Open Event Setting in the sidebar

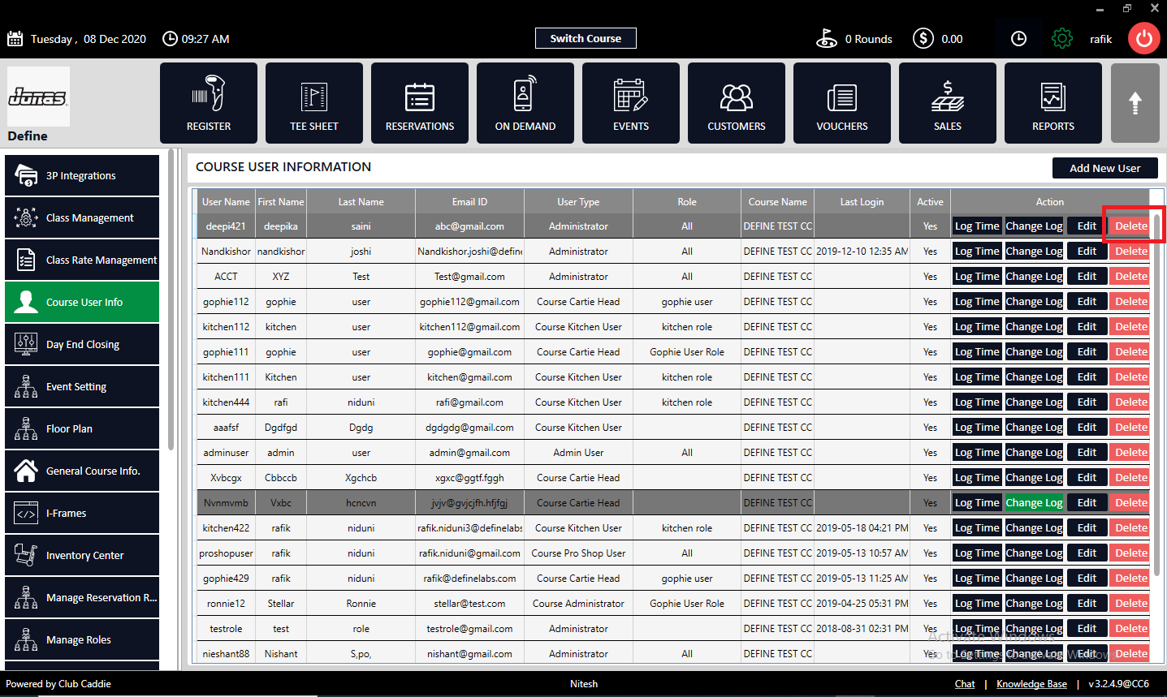coord(82,386)
